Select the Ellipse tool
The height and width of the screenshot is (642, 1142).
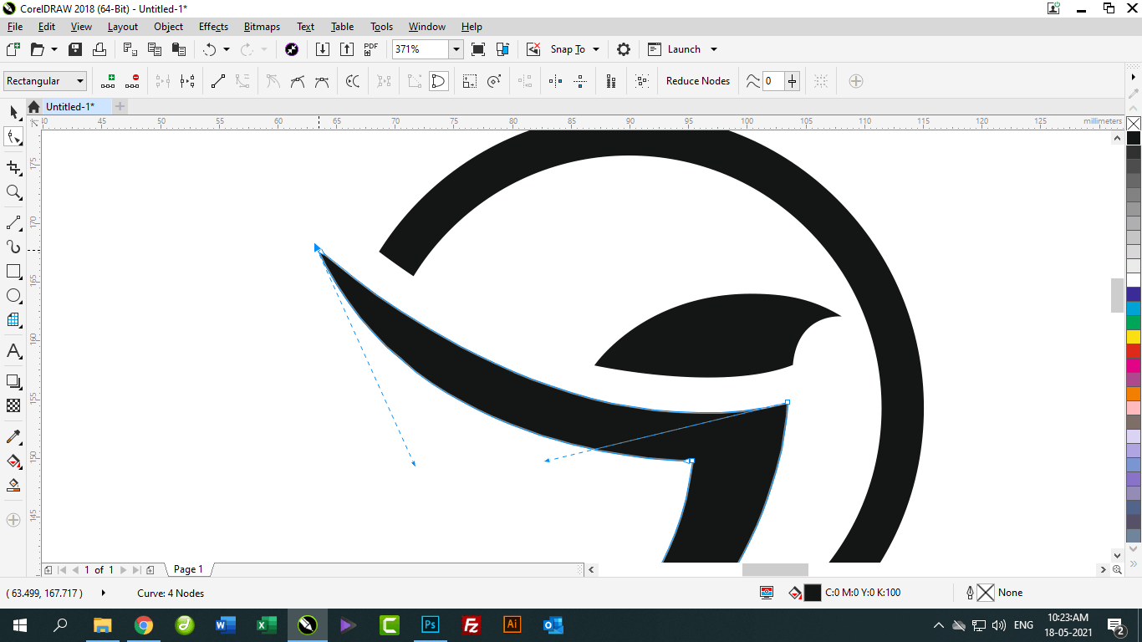click(13, 296)
